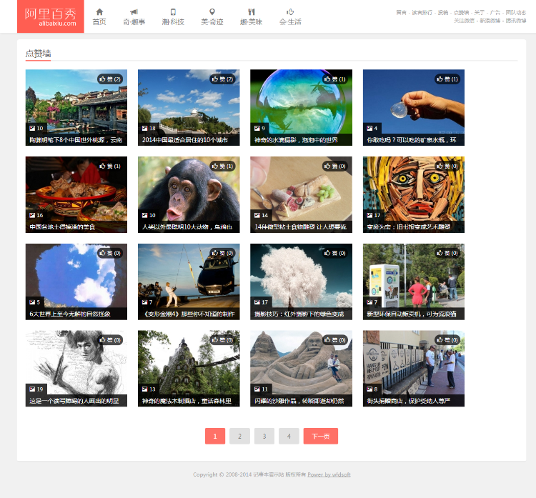
Task: Click the 团队动态 header link
Action: coord(516,13)
